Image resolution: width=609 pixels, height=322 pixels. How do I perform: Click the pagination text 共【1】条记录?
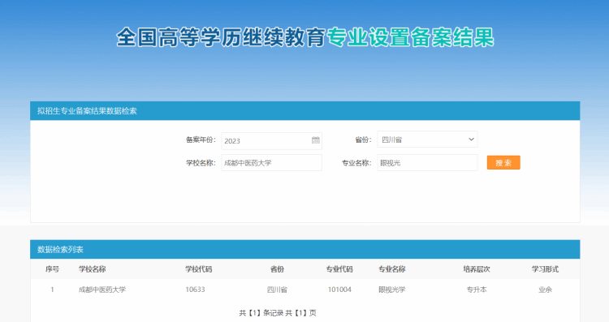click(261, 313)
